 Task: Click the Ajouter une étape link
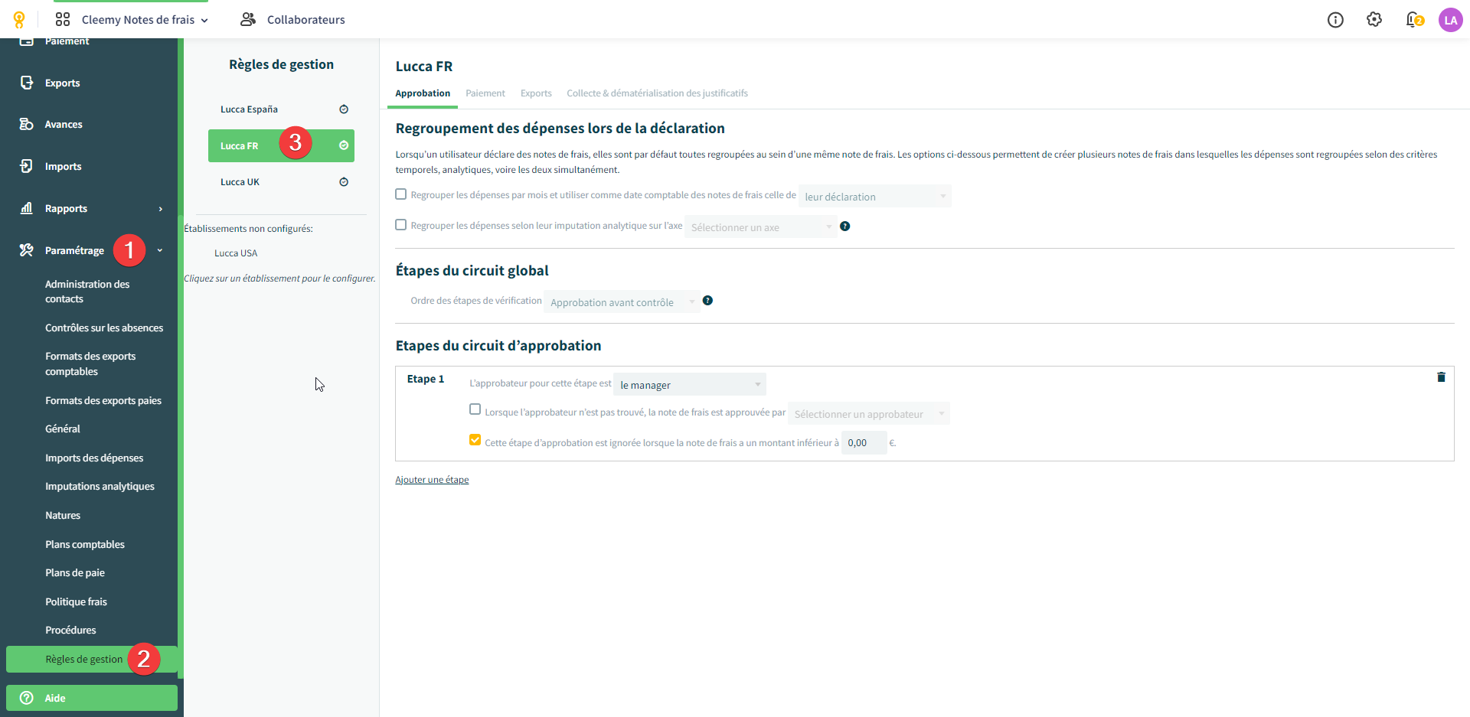coord(432,480)
